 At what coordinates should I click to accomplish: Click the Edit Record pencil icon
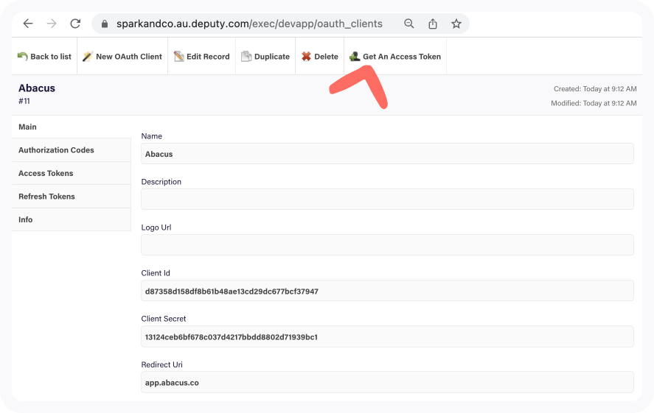[178, 56]
